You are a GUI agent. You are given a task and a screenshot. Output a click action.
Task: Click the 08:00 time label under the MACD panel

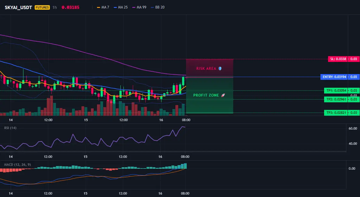point(185,193)
